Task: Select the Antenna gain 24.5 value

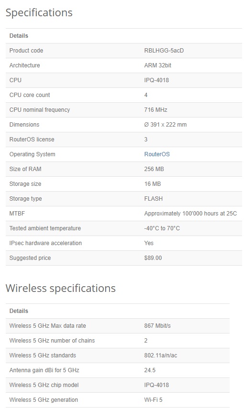Action: (x=150, y=370)
